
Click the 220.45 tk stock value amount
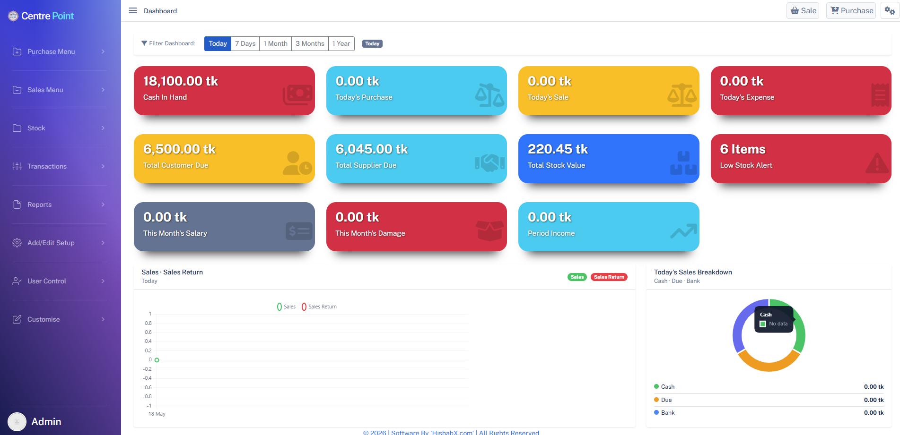pyautogui.click(x=558, y=149)
